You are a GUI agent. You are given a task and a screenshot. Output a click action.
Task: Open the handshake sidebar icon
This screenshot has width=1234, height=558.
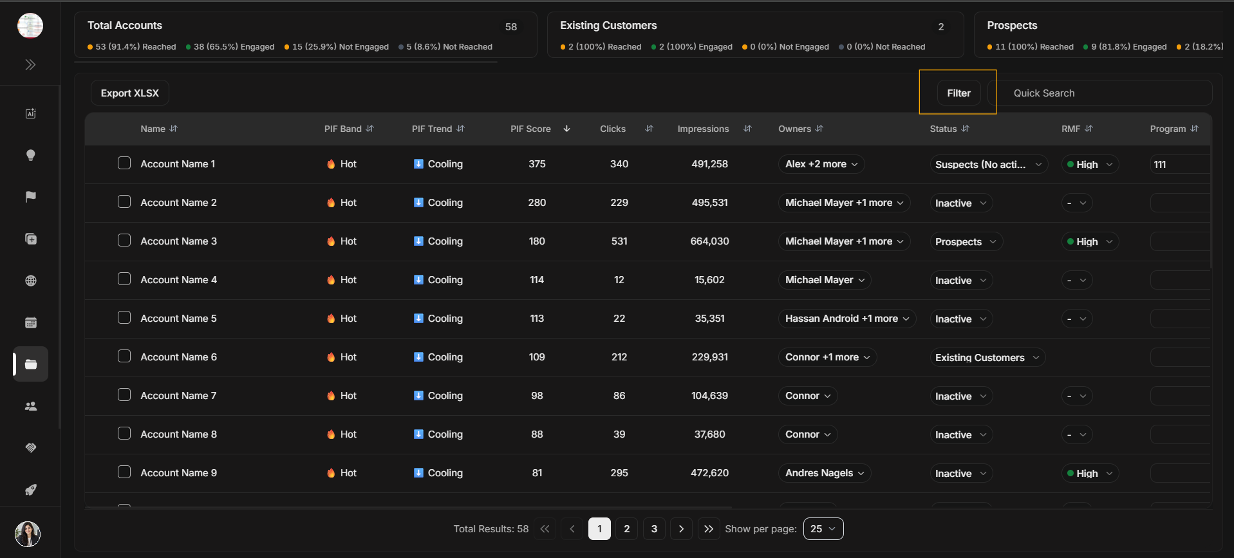click(x=30, y=448)
